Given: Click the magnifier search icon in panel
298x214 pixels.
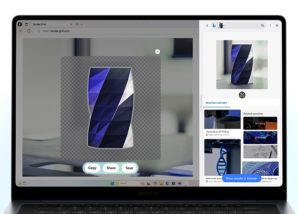Looking at the screenshot, I should click(x=262, y=25).
